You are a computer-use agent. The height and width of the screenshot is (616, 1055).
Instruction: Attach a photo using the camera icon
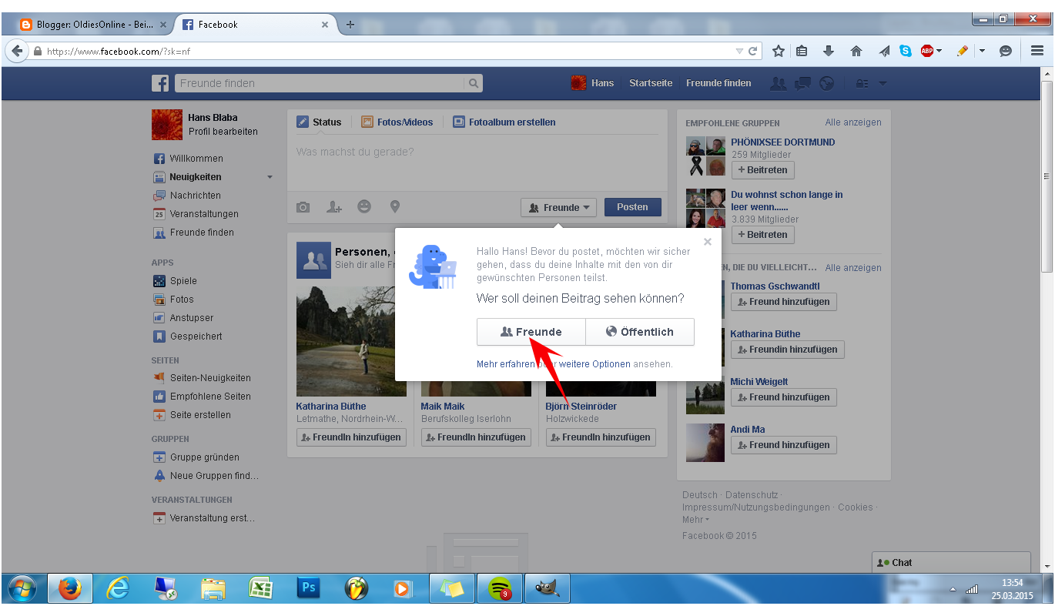click(303, 206)
